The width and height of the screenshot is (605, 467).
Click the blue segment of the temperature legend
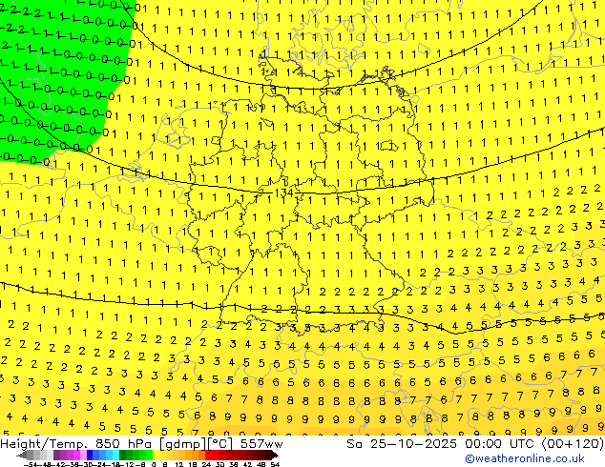tap(103, 455)
